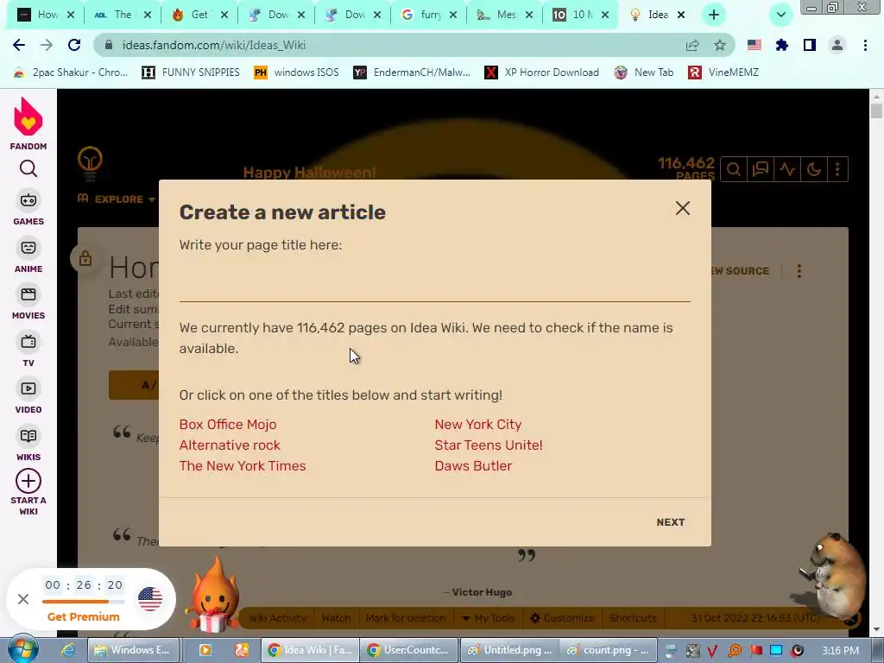Click the Chrome forward arrow

[47, 45]
